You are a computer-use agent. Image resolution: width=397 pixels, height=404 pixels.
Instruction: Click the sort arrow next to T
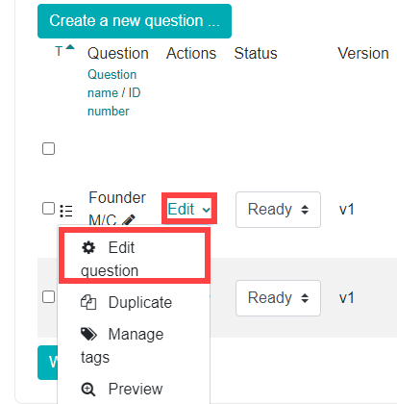70,47
